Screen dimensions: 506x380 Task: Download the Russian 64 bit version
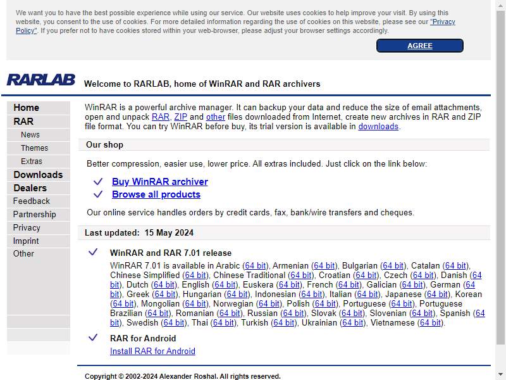(293, 313)
